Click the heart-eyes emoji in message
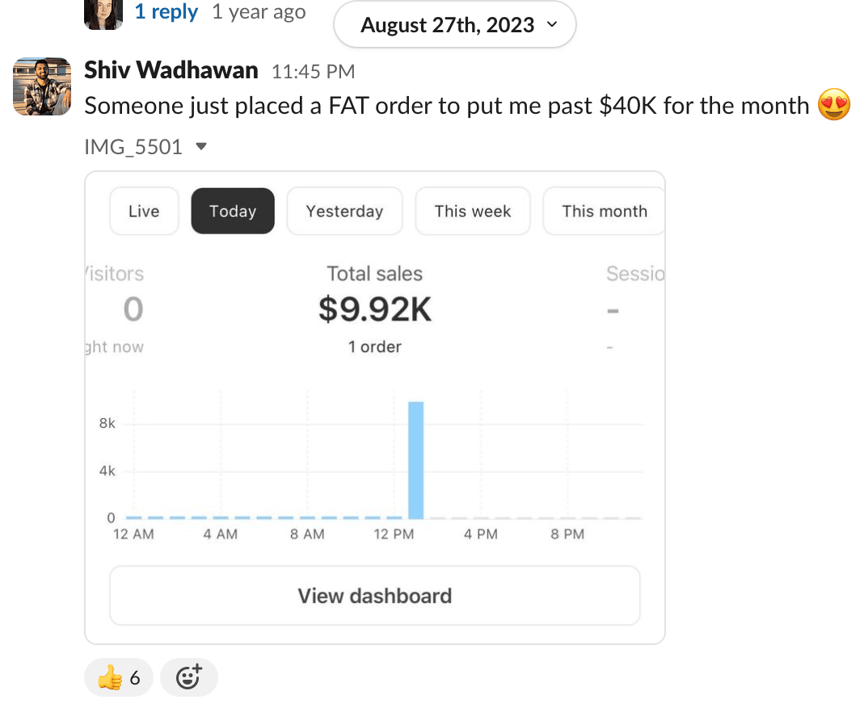The width and height of the screenshot is (868, 712). [834, 106]
